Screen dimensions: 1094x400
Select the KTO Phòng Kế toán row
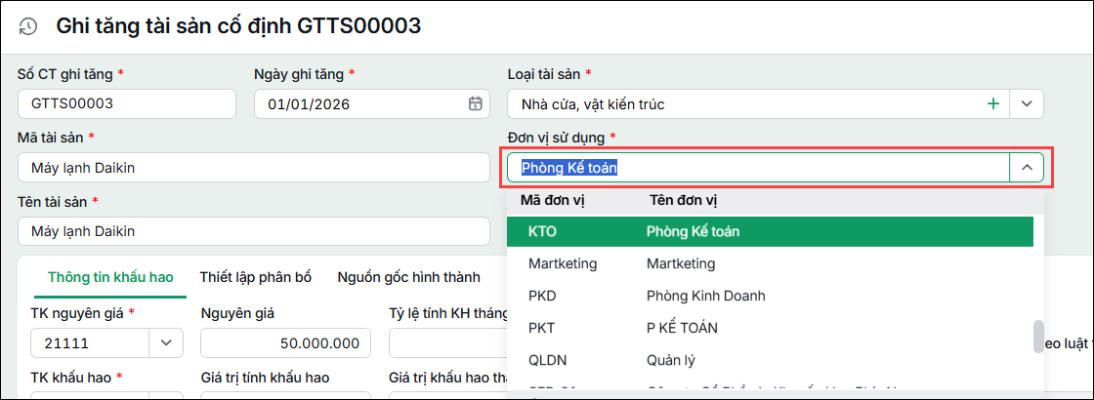[770, 231]
